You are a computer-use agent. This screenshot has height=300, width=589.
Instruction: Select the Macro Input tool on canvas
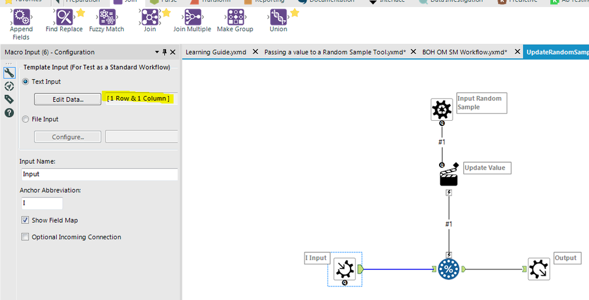[345, 269]
